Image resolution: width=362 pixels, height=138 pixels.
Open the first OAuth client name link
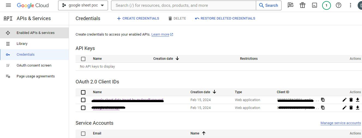pyautogui.click(x=128, y=100)
